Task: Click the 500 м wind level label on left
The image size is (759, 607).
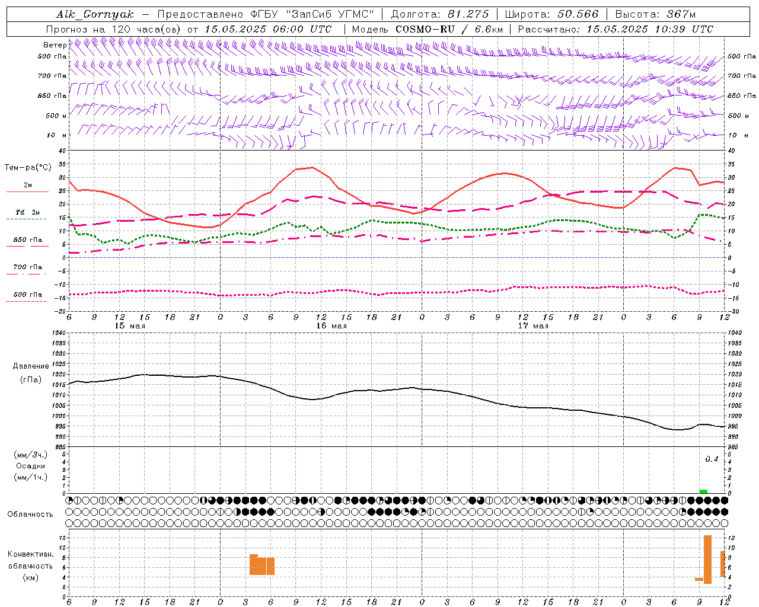Action: (56, 116)
